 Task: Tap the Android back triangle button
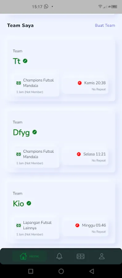pos(91,271)
